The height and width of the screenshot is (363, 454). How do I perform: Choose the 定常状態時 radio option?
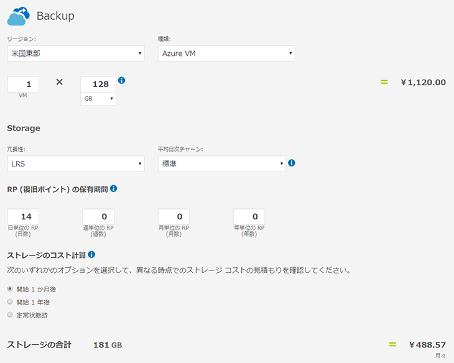click(10, 315)
